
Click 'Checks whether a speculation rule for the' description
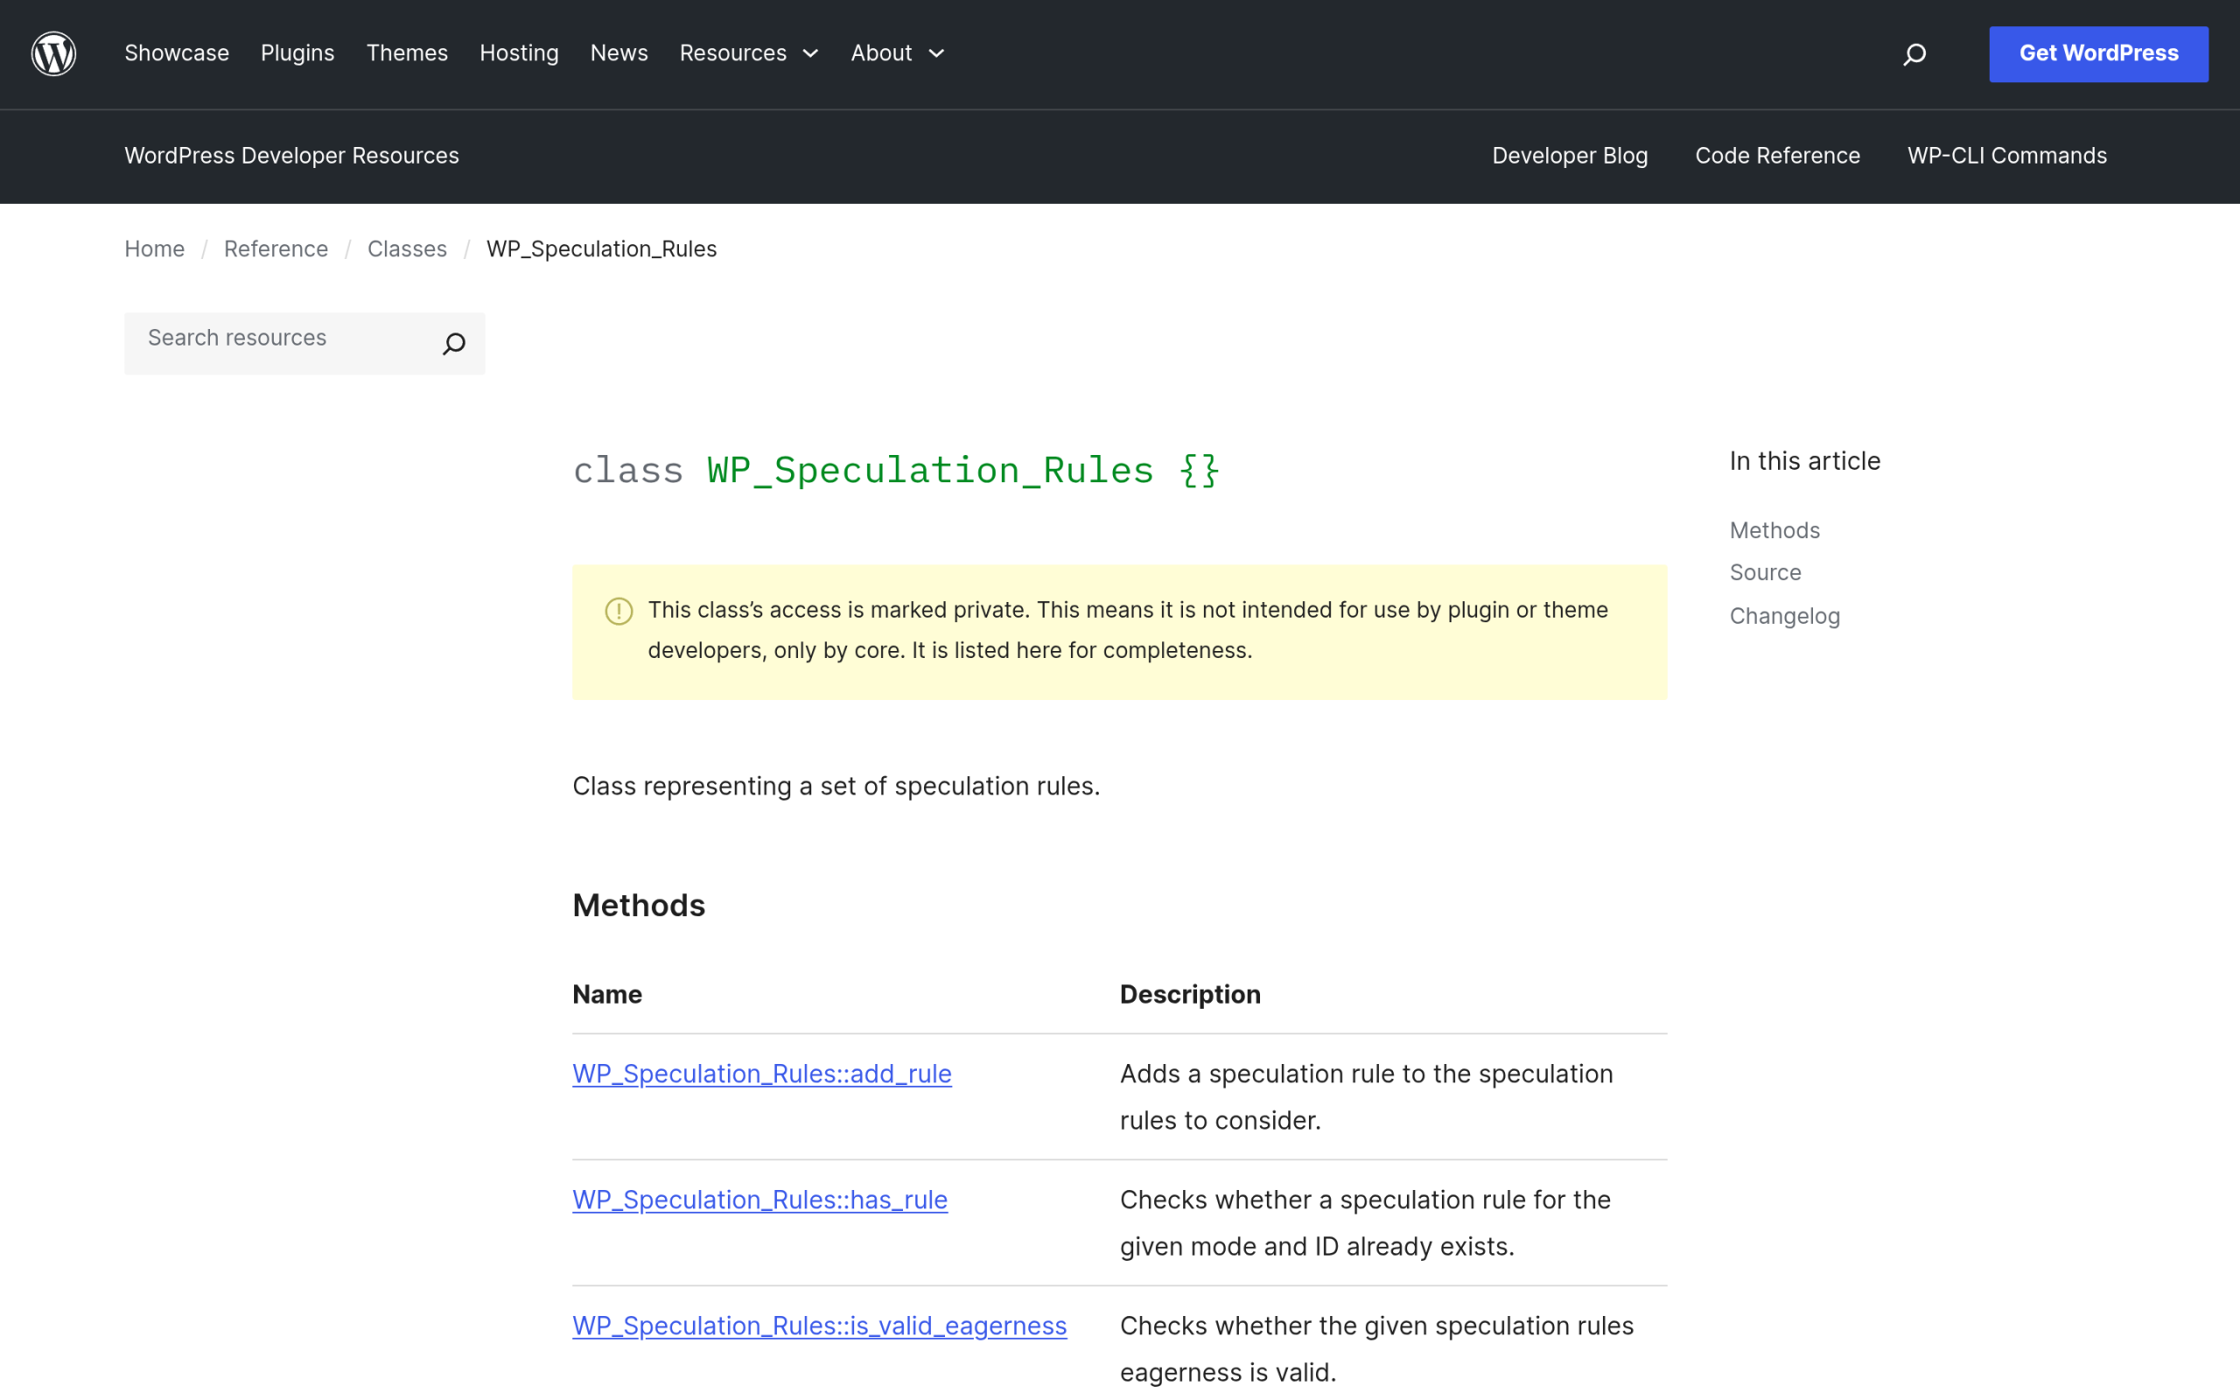tap(1393, 1223)
